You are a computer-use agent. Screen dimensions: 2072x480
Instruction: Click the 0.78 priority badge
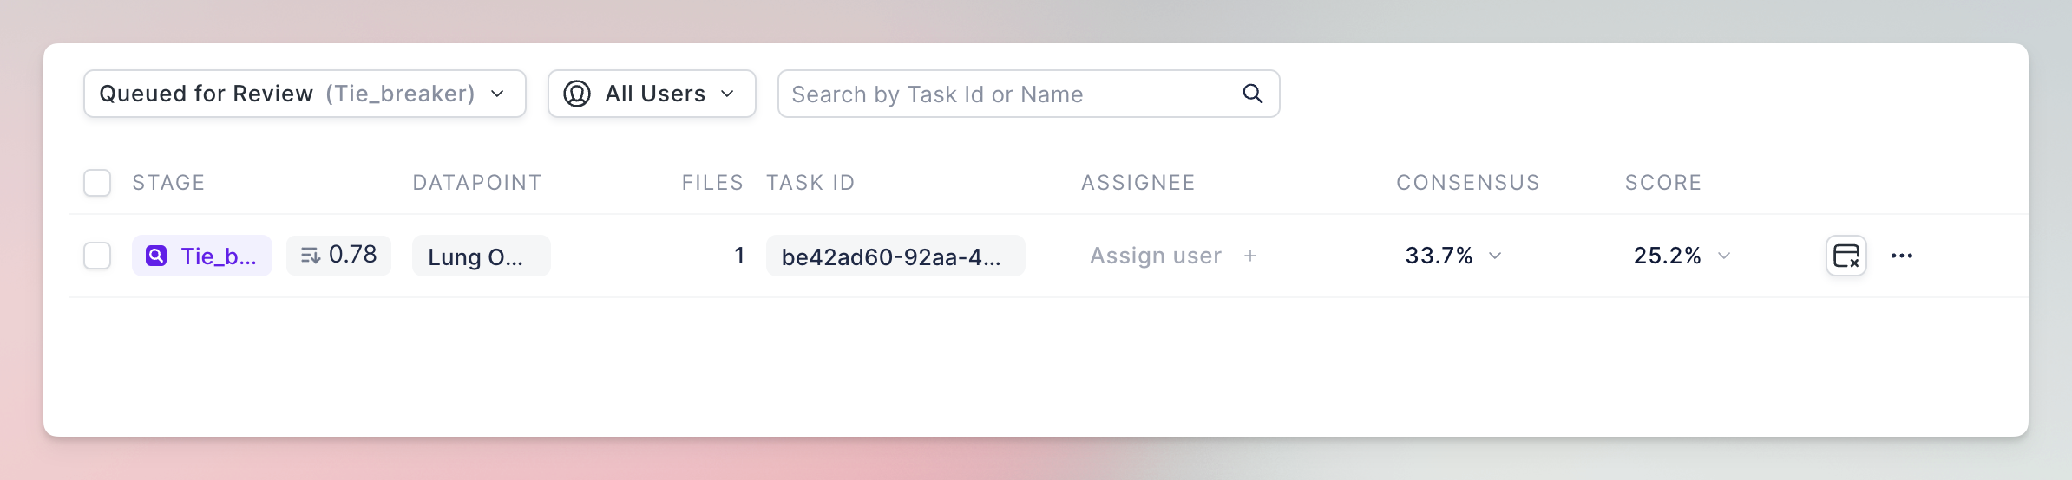pos(338,256)
